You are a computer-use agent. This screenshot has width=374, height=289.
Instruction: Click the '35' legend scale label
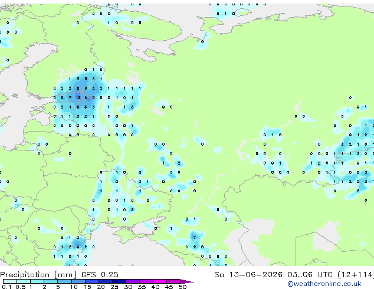(142, 287)
